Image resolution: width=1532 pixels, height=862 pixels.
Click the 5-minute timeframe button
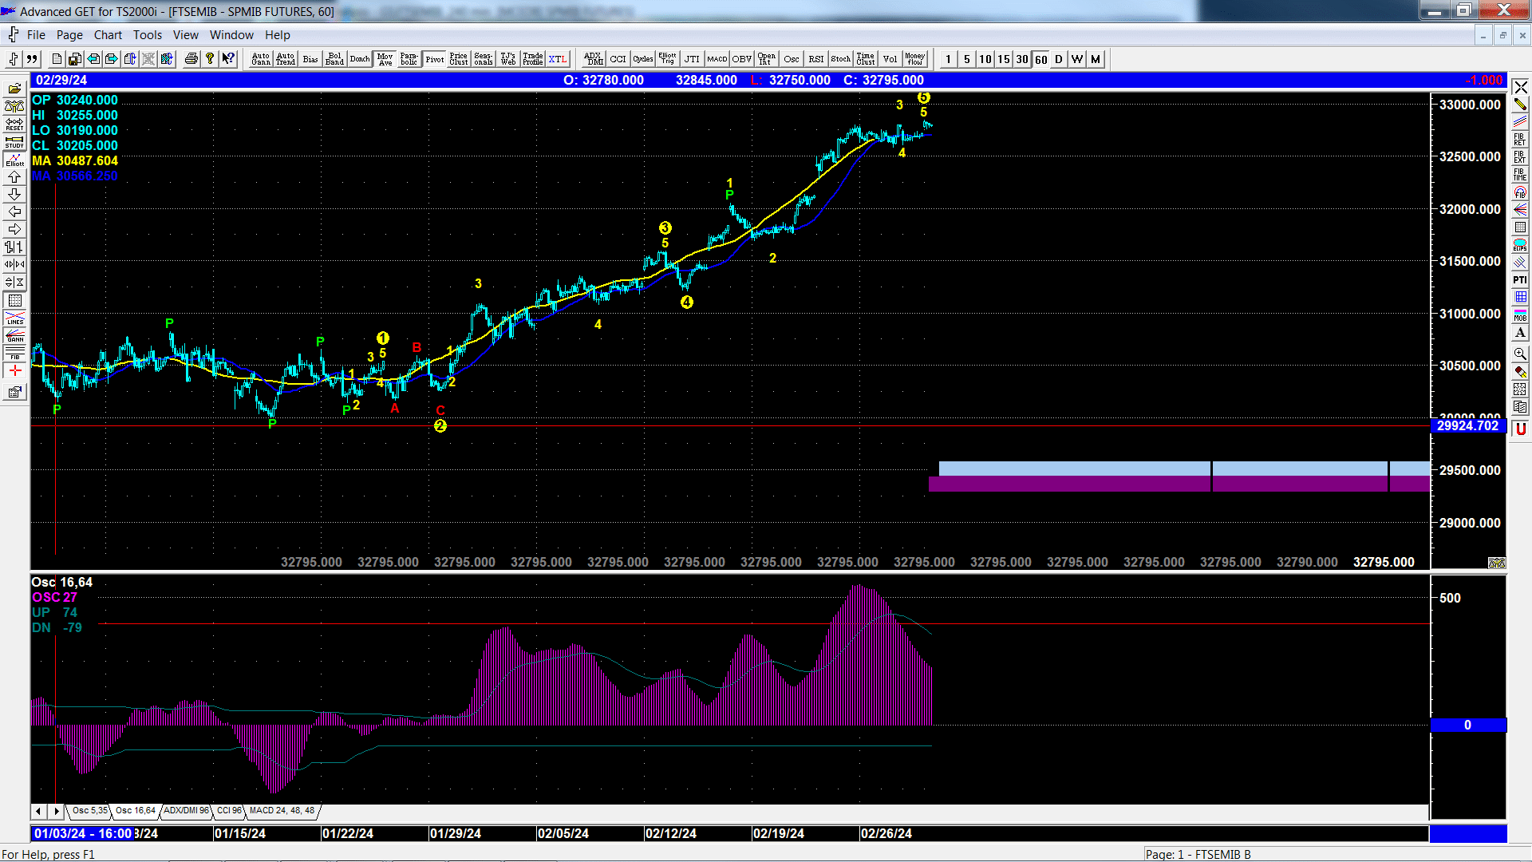(966, 59)
